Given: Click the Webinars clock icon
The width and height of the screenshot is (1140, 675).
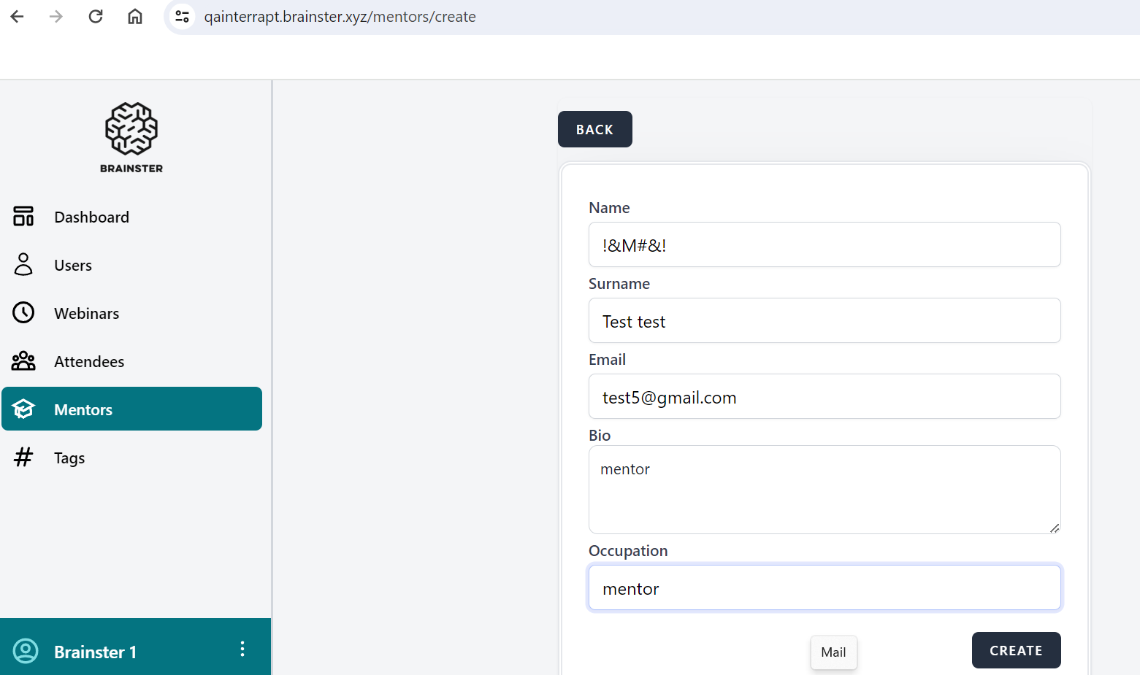Looking at the screenshot, I should 23,313.
